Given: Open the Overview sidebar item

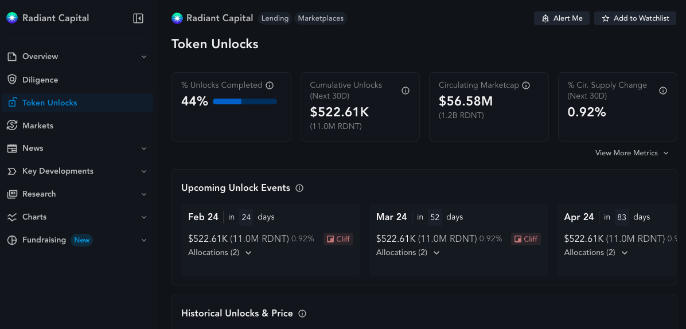Looking at the screenshot, I should tap(77, 56).
